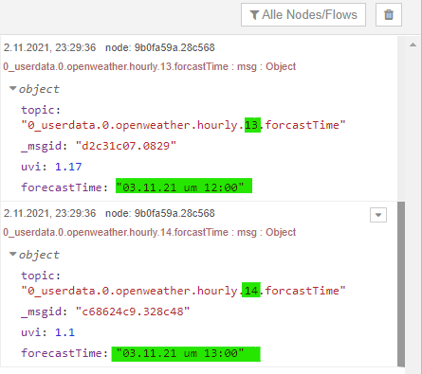Select header 0_userdata.0.openweather.hourly.13.forcastTime : msg : Object
The height and width of the screenshot is (374, 422).
pyautogui.click(x=150, y=66)
